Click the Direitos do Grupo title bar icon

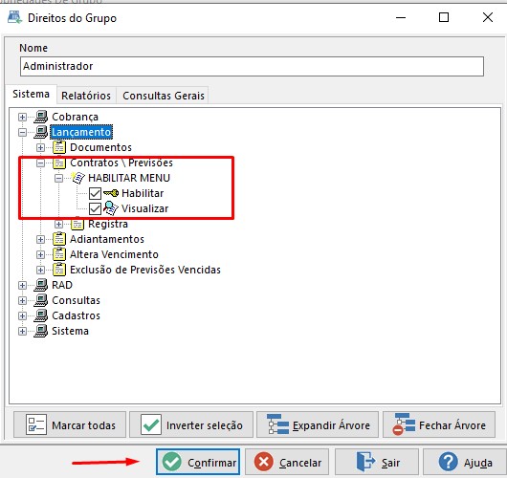tap(14, 17)
